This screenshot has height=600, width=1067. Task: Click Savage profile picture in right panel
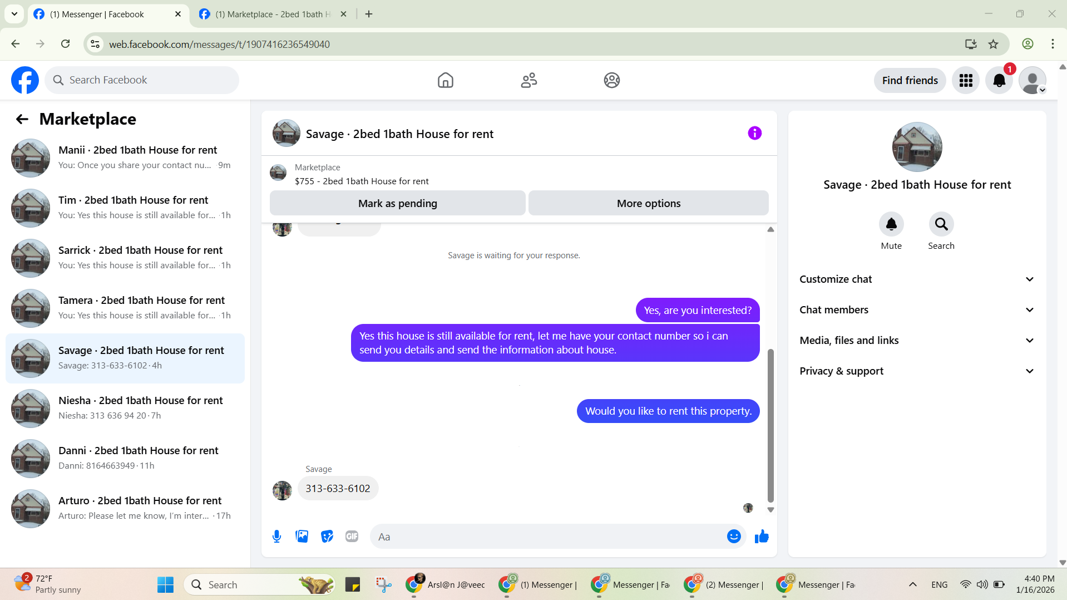pyautogui.click(x=917, y=147)
